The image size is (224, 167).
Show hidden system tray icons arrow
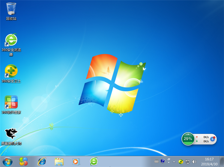(174, 161)
